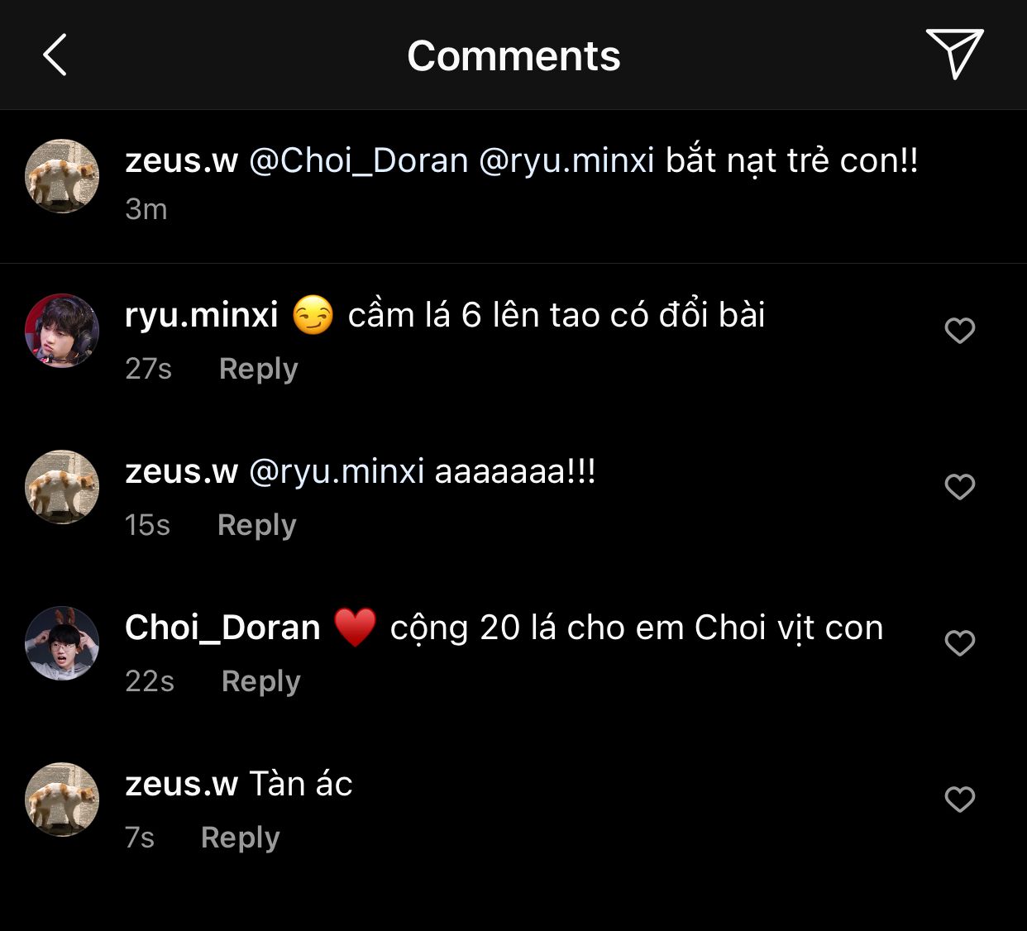Open ryu.minxi's profile picture
This screenshot has width=1027, height=931.
coord(62,331)
